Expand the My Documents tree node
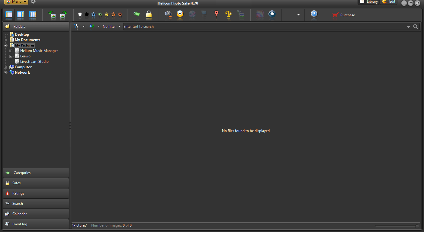The image size is (424, 232). point(5,40)
